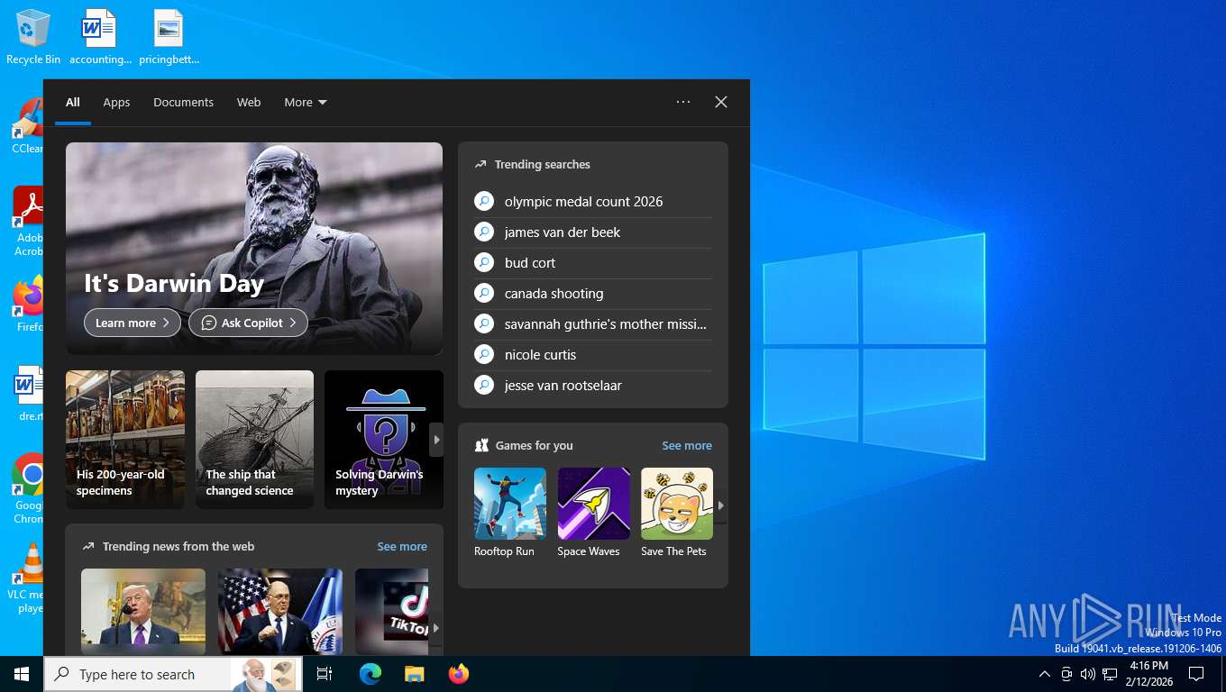Search trending jesse van rootselaar
This screenshot has width=1226, height=692.
tap(593, 386)
